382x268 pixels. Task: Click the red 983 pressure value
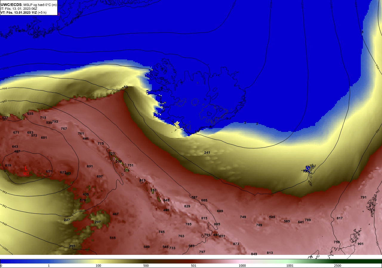pos(26,173)
